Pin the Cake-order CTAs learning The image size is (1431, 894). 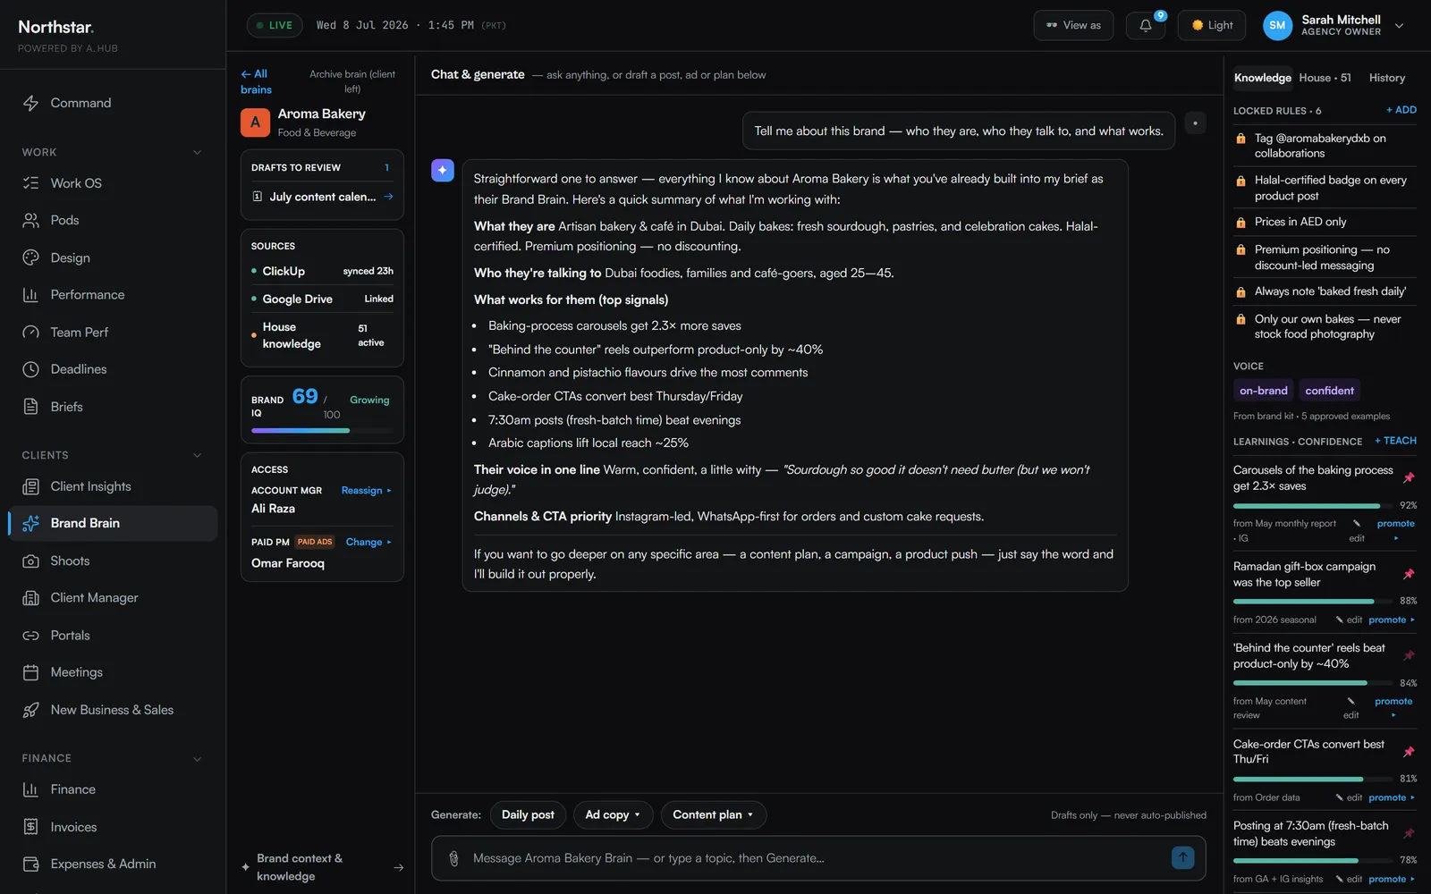(x=1409, y=752)
